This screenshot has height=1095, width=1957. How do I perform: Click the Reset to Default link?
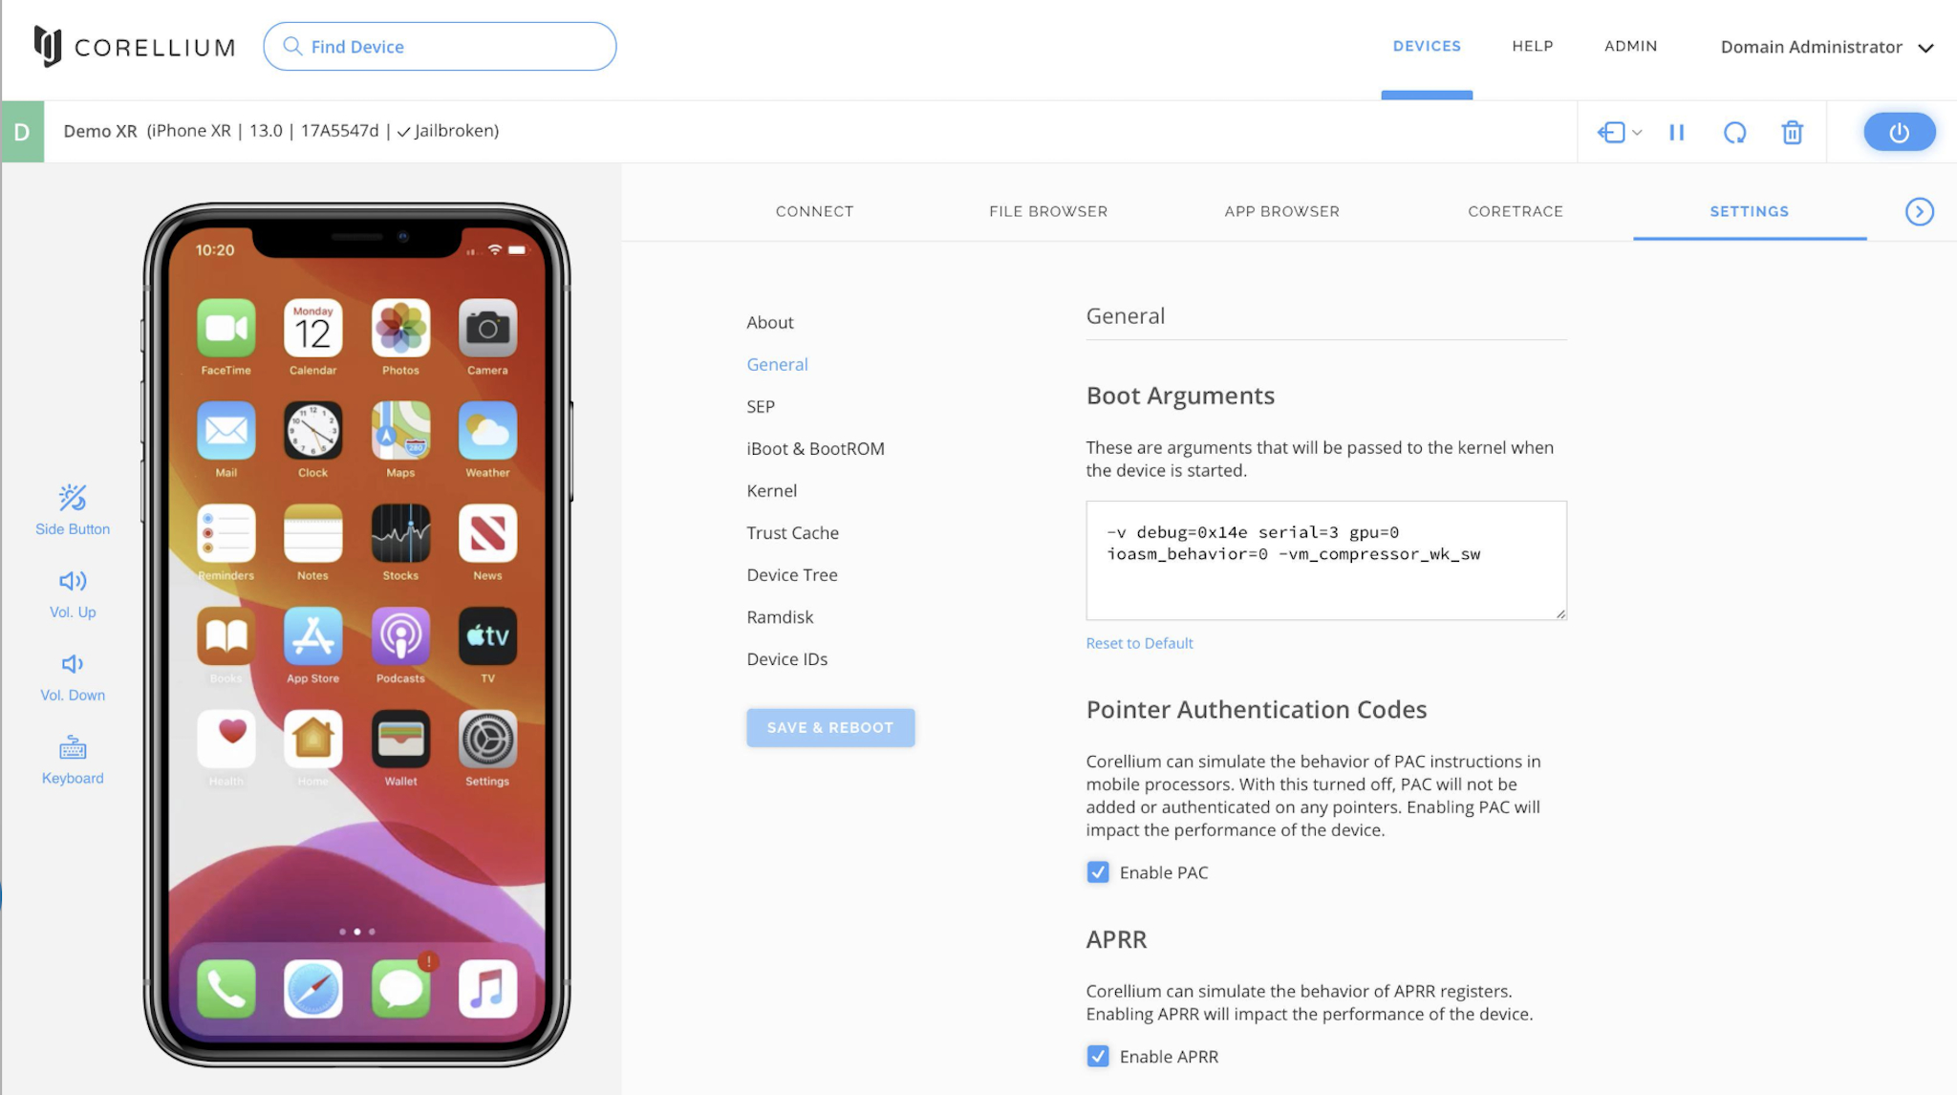coord(1140,642)
